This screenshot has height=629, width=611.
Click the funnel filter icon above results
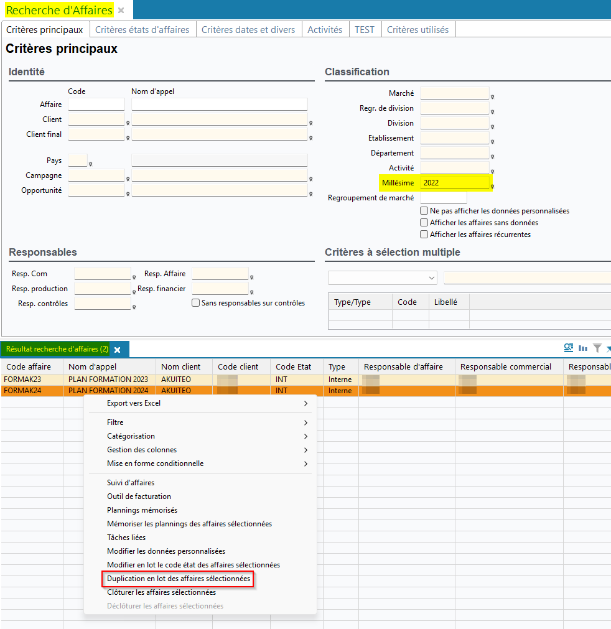(597, 348)
